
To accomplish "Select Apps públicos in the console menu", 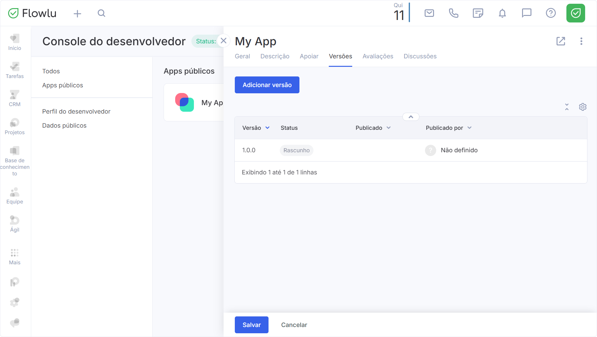I will point(62,85).
